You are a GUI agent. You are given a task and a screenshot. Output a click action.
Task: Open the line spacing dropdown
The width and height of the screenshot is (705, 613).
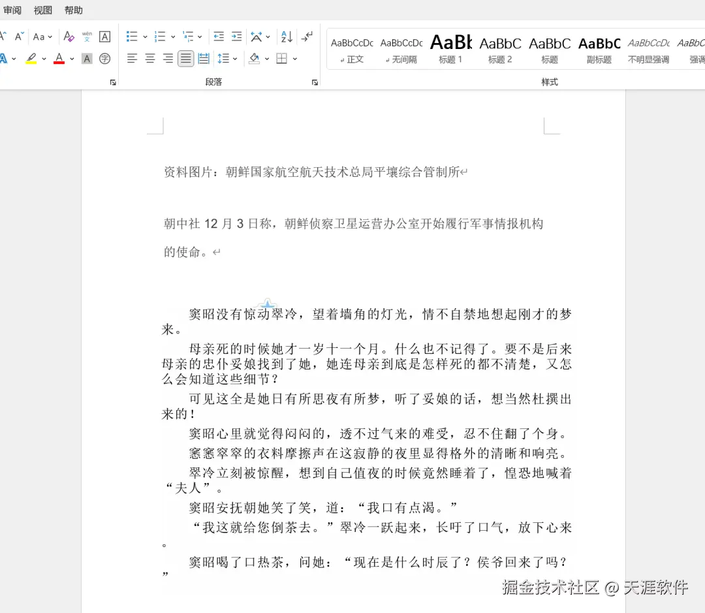click(x=227, y=59)
